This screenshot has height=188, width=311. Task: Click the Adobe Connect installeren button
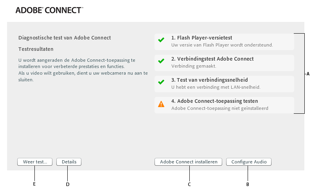[189, 161]
